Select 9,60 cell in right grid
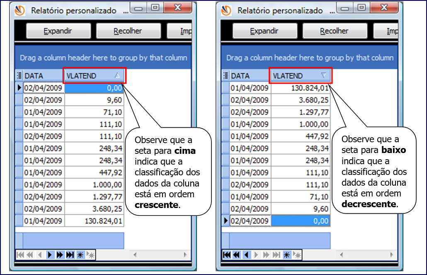Screen dimensions: 427x275 tap(301, 209)
